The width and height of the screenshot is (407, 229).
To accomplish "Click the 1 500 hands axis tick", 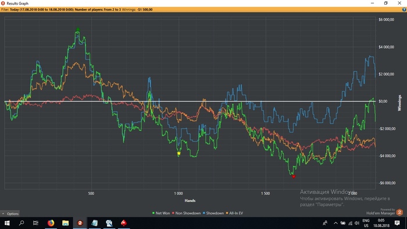I will pyautogui.click(x=265, y=194).
